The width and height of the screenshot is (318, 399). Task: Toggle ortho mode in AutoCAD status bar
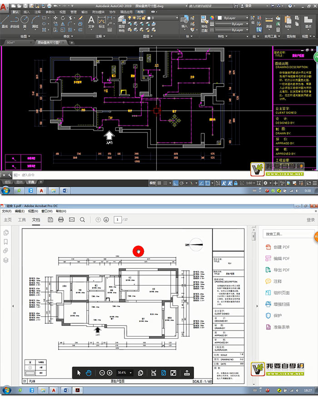176,183
